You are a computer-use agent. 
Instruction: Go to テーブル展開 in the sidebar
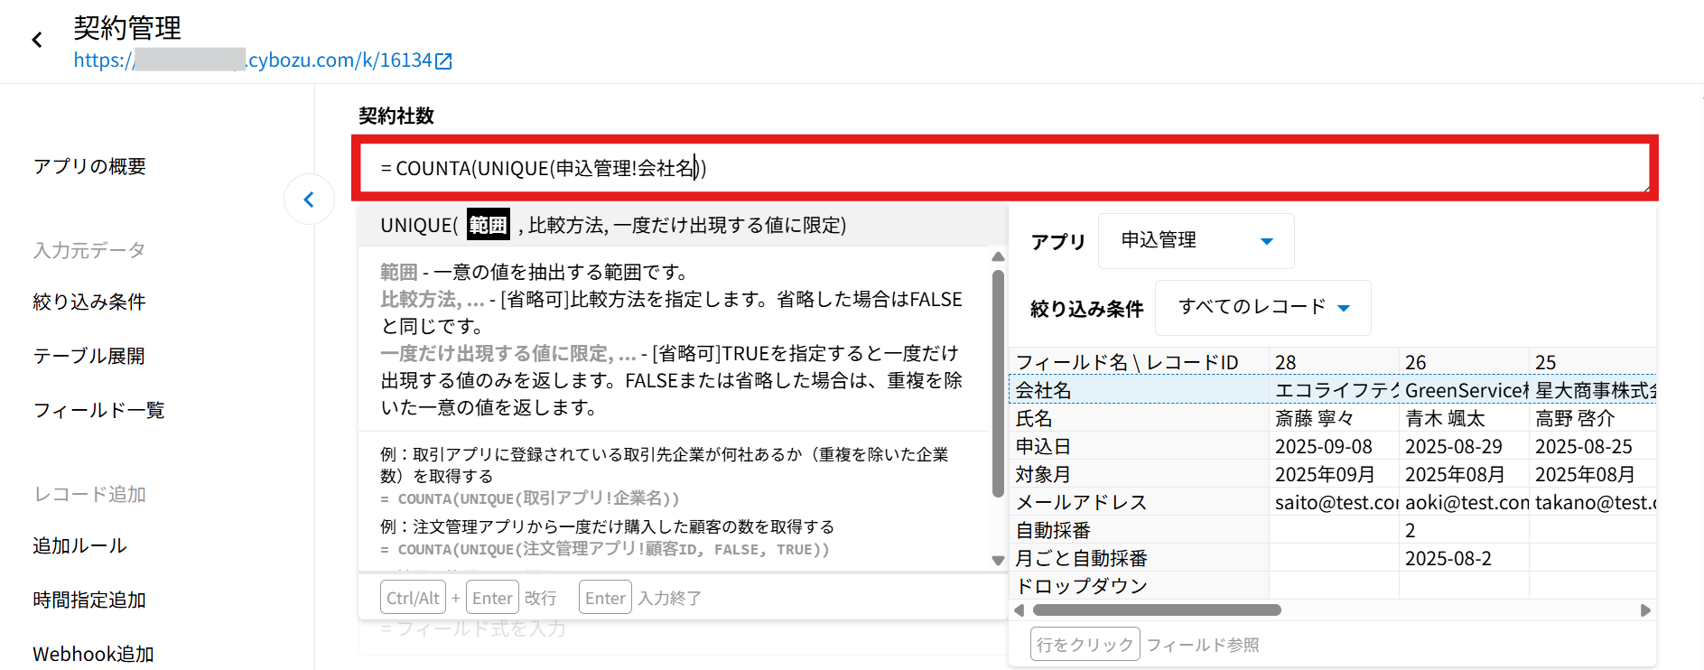(89, 356)
